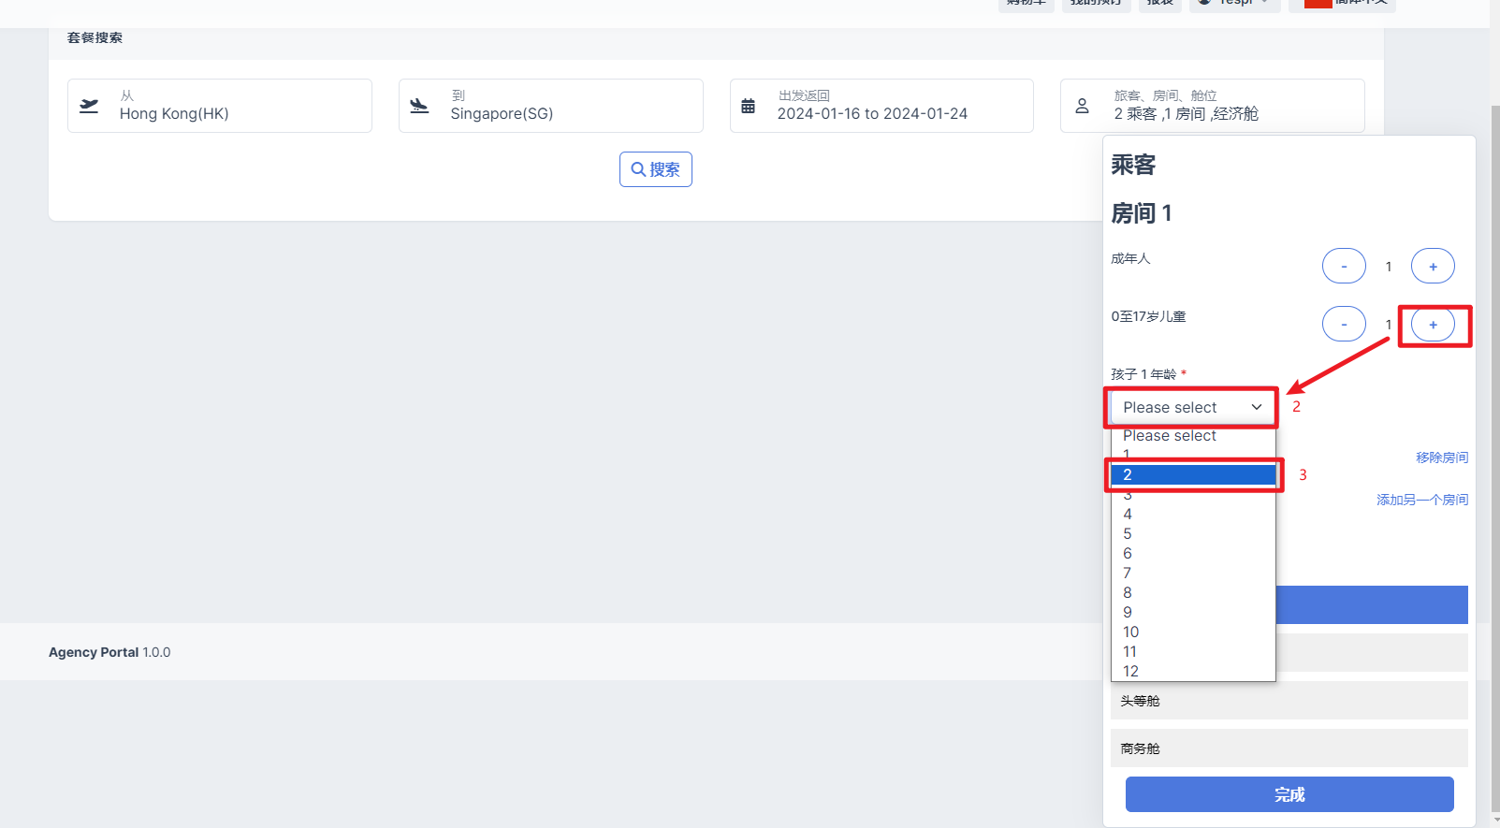Click 添加另一个房间 to add another room
This screenshot has width=1500, height=828.
pos(1421,500)
